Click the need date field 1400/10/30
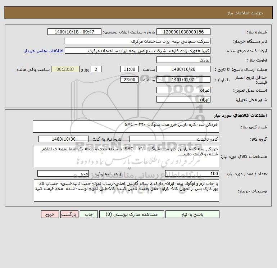Image resolution: width=277 pixels, height=268 pixels. tap(64, 139)
